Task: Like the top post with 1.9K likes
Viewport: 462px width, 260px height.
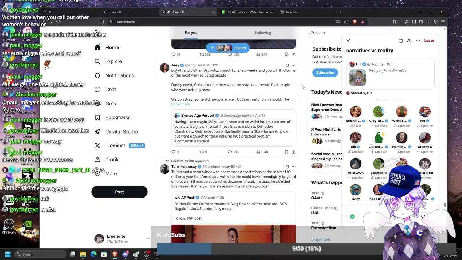Action: (234, 55)
